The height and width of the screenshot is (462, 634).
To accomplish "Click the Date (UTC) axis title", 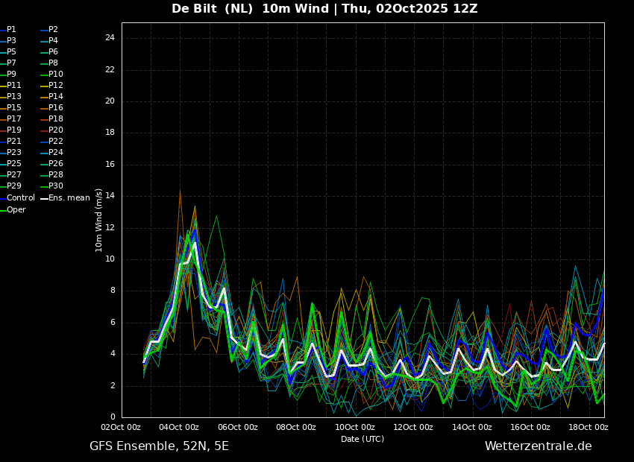I will (x=362, y=439).
